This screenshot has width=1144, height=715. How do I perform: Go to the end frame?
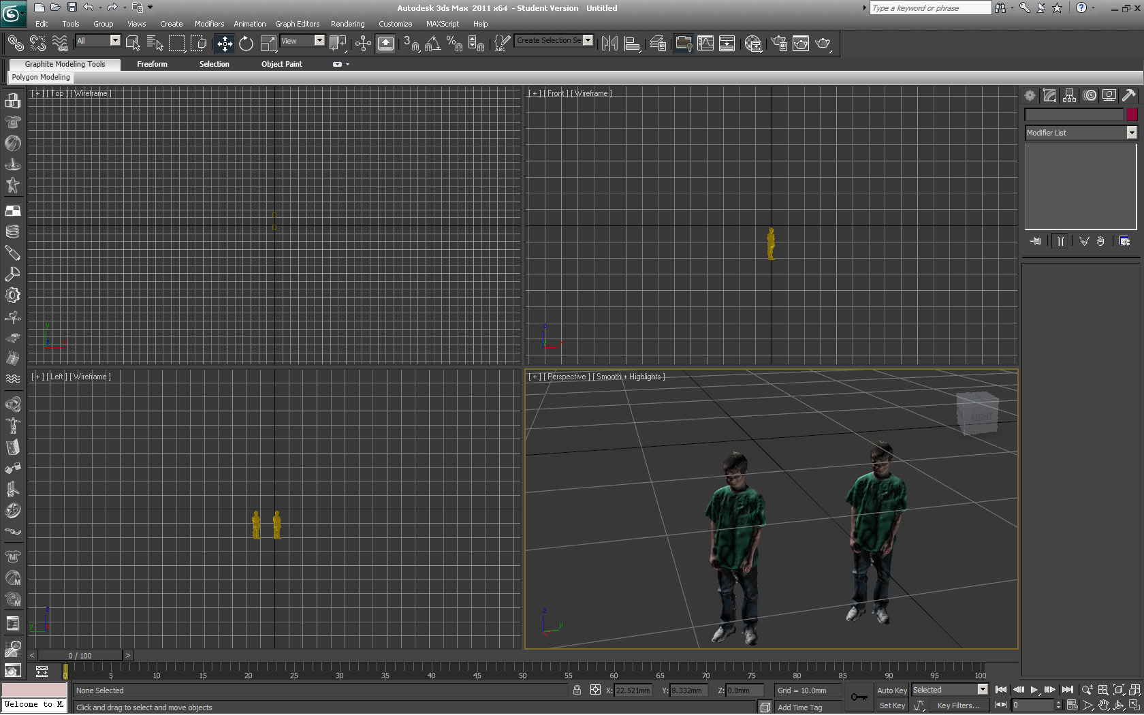(x=1067, y=690)
